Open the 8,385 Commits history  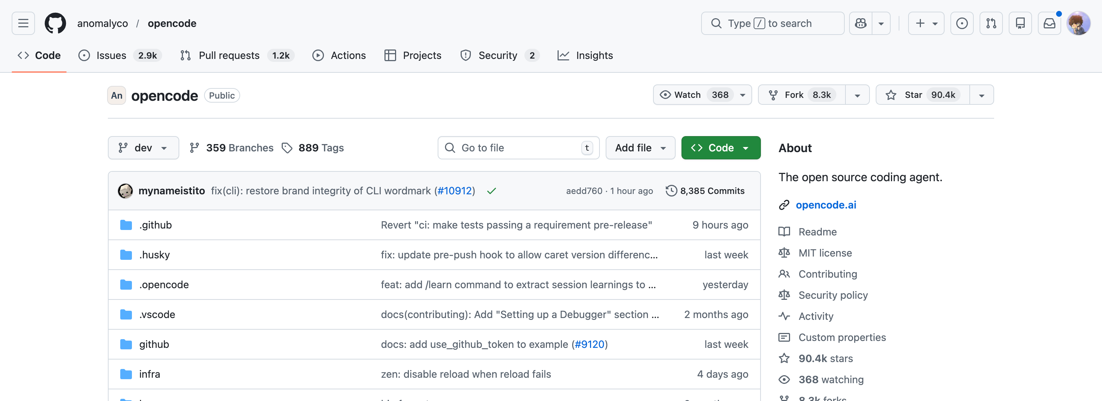pos(705,191)
